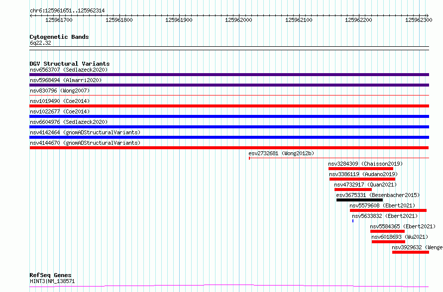Select the nsv4144670 gnomAD red variant bar

pyautogui.click(x=229, y=148)
